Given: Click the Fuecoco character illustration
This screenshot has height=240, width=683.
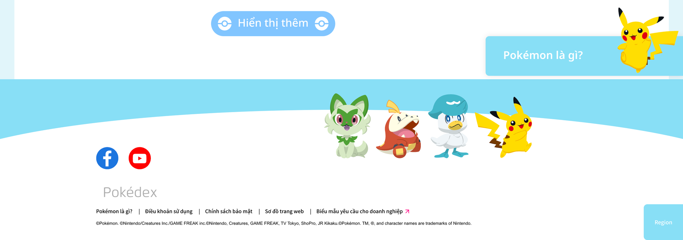Looking at the screenshot, I should click(398, 129).
